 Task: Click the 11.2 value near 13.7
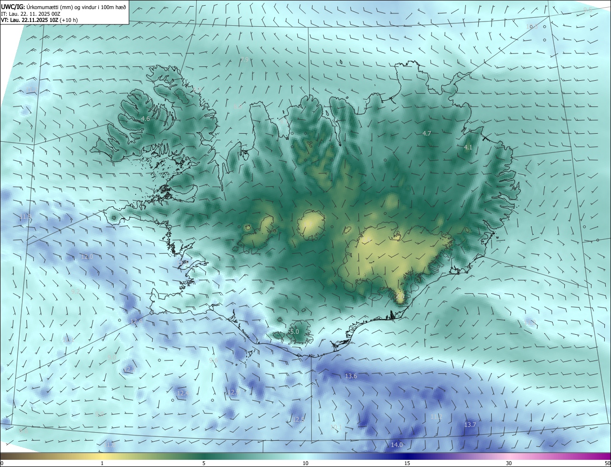tap(436, 416)
